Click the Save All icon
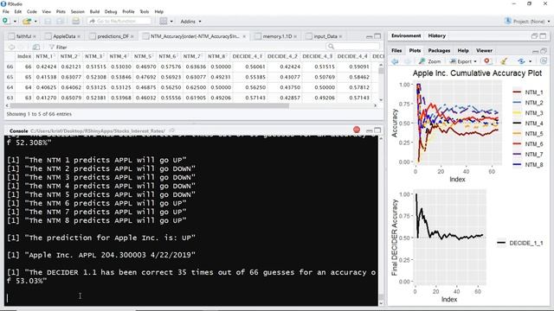Image resolution: width=554 pixels, height=311 pixels. [x=60, y=22]
